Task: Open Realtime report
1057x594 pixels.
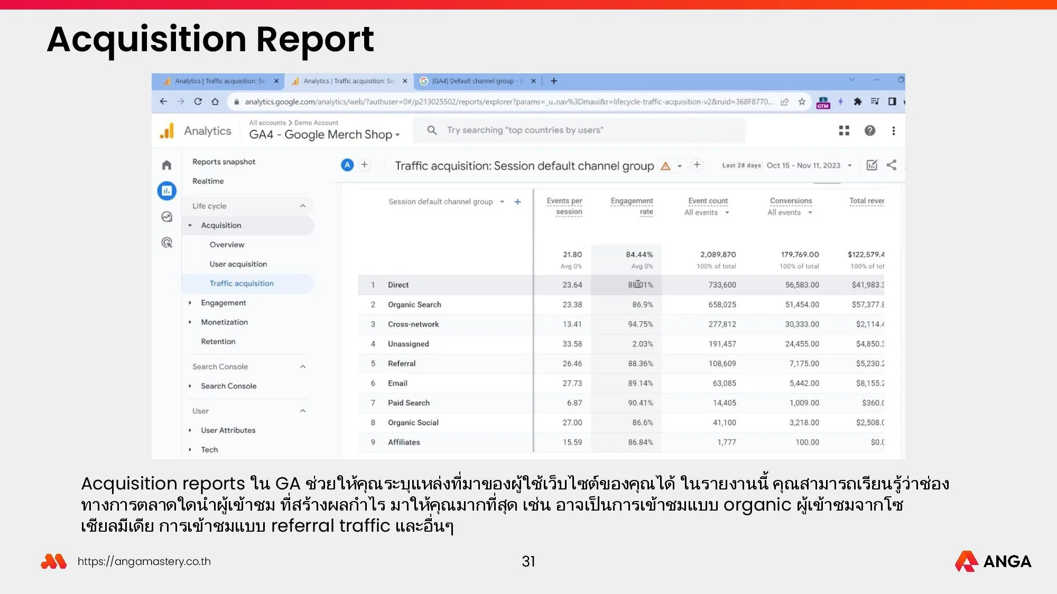Action: (208, 181)
